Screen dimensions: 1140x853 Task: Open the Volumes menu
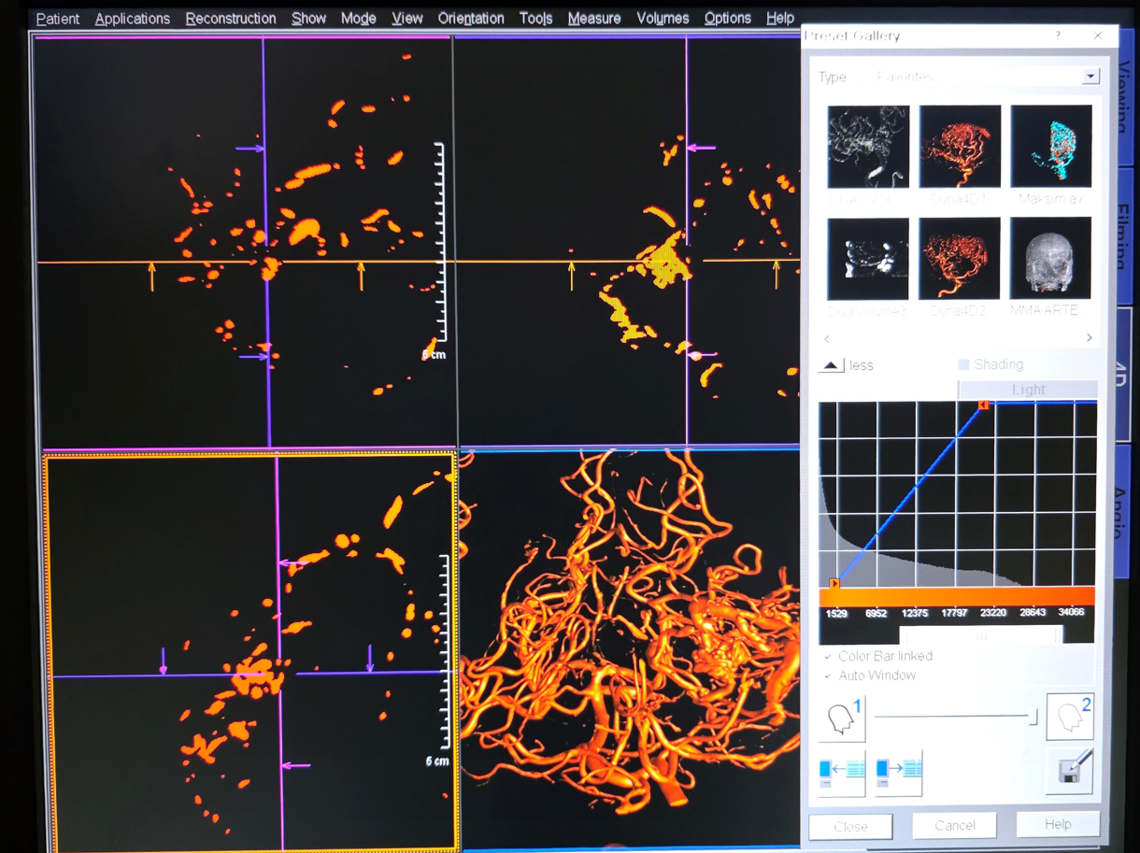pos(662,19)
